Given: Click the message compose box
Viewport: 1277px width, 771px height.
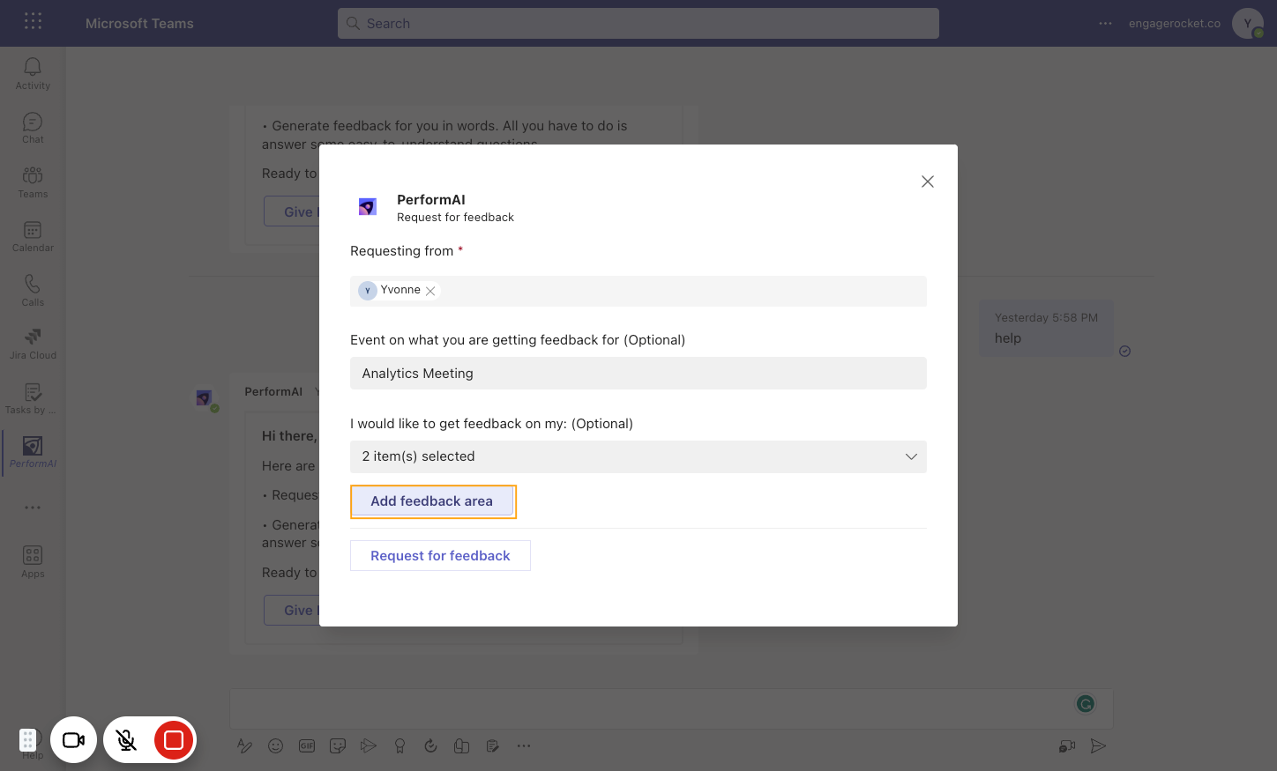Looking at the screenshot, I should tap(671, 708).
